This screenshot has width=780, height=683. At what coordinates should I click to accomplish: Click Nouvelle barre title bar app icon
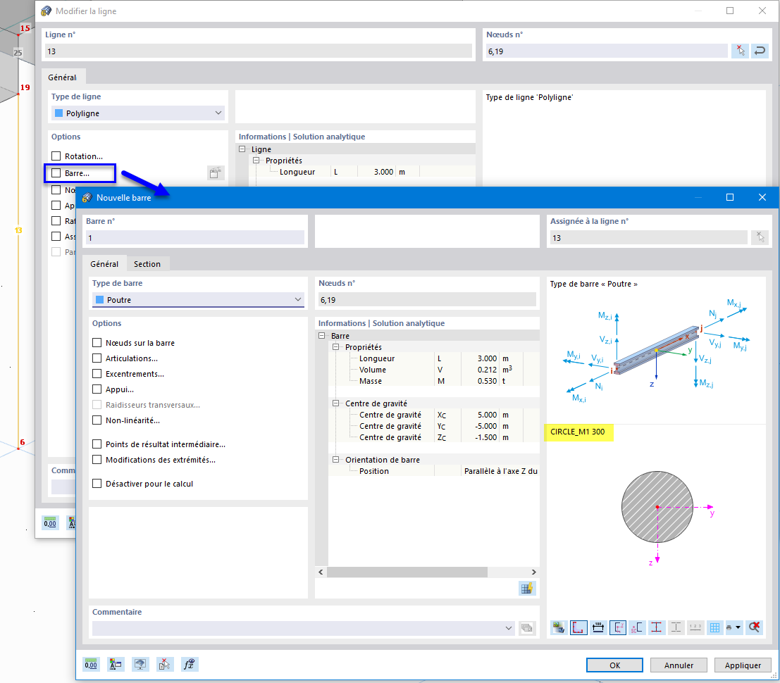point(87,197)
